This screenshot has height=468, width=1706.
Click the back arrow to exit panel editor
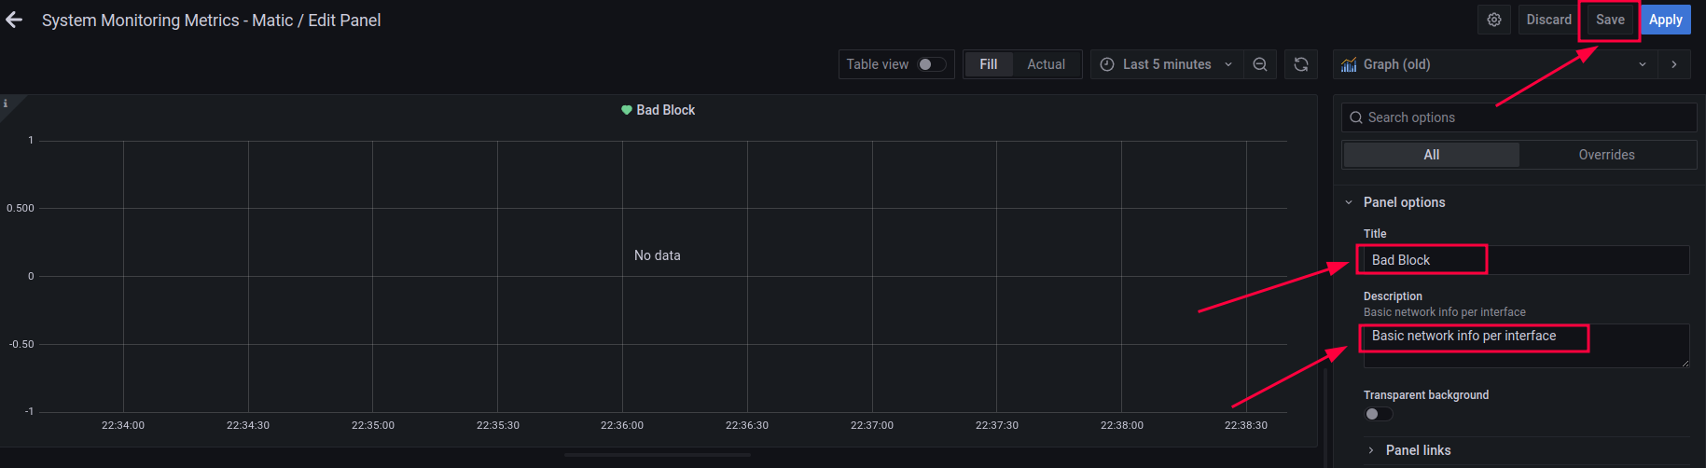coord(14,20)
